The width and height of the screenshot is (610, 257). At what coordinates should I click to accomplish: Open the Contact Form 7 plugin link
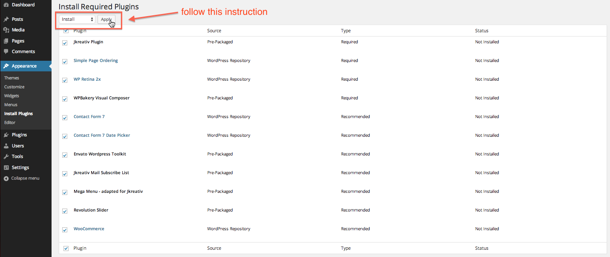pos(89,116)
